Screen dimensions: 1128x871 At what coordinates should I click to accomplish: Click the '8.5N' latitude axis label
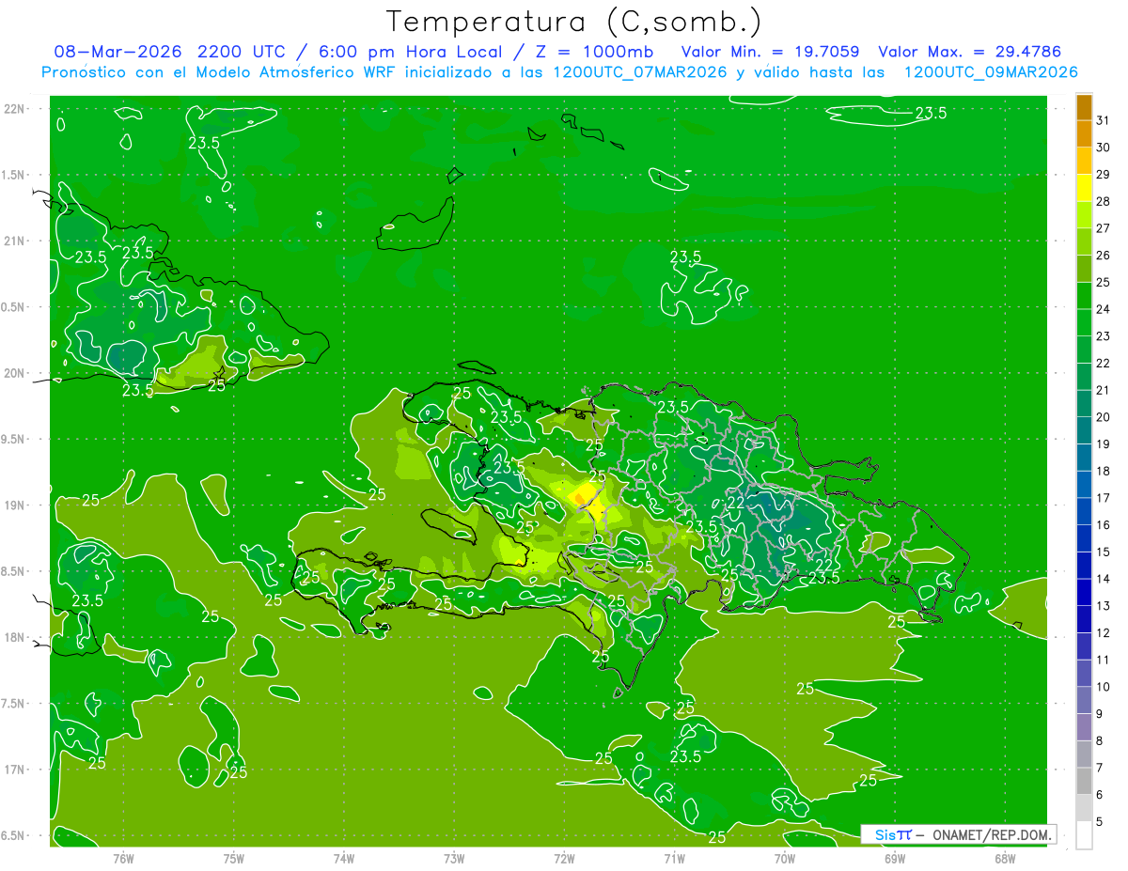tap(13, 571)
